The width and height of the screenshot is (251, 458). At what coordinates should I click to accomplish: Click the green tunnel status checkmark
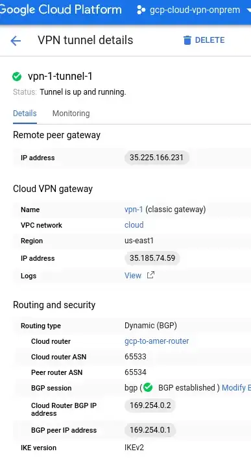coord(17,77)
